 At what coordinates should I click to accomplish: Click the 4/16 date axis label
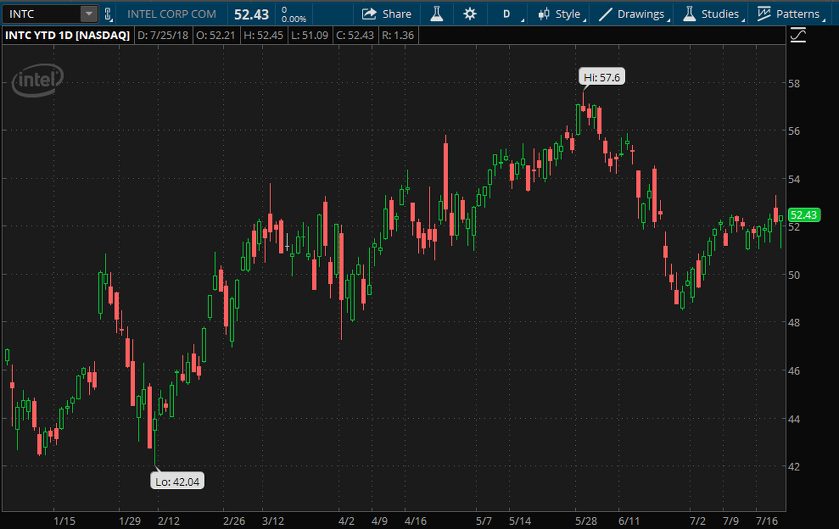[x=415, y=521]
